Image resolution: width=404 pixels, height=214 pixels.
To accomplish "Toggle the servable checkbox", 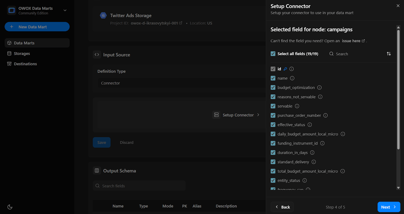I will coord(273,106).
